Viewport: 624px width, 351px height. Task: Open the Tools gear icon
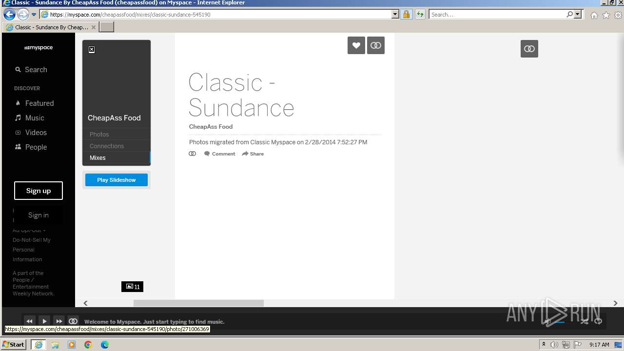point(618,15)
